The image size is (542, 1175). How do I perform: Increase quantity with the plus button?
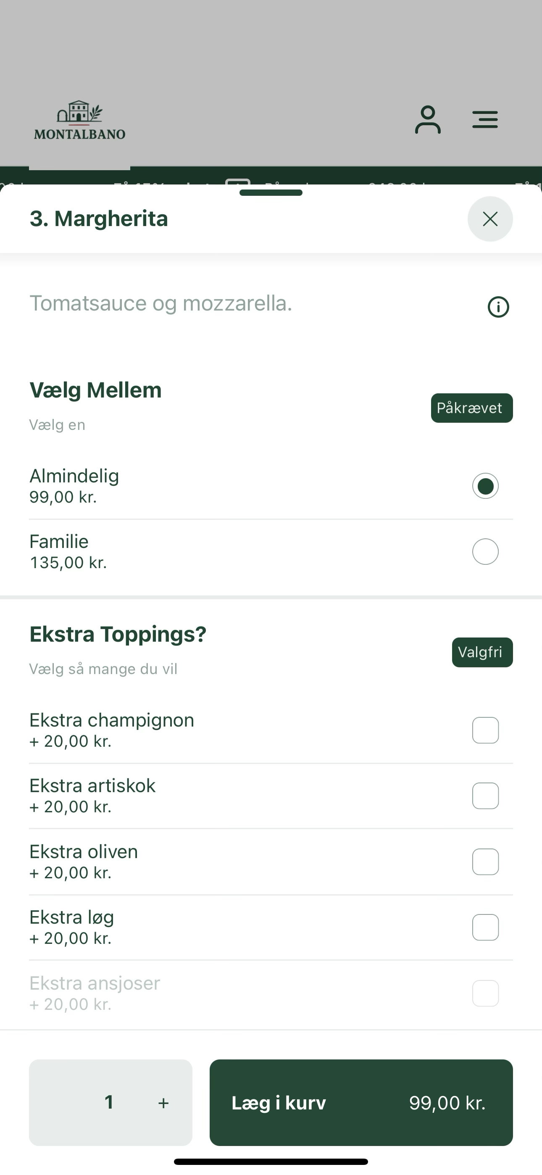[x=163, y=1103]
